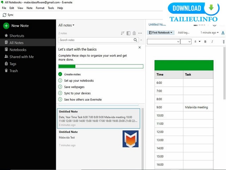Click the Untitled Note title in editor

click(x=157, y=24)
